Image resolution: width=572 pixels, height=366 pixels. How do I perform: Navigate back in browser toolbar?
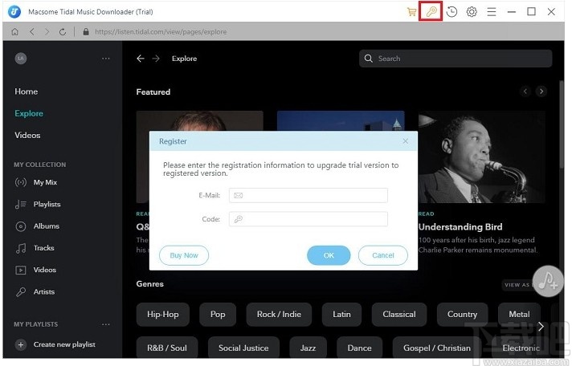point(32,32)
